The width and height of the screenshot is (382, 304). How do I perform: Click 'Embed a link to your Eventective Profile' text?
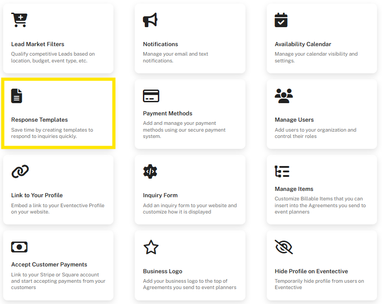[x=58, y=209]
